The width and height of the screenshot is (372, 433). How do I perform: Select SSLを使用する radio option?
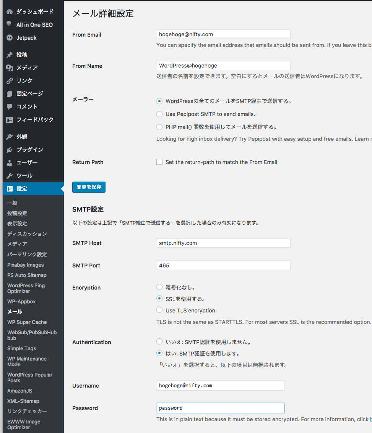click(159, 298)
